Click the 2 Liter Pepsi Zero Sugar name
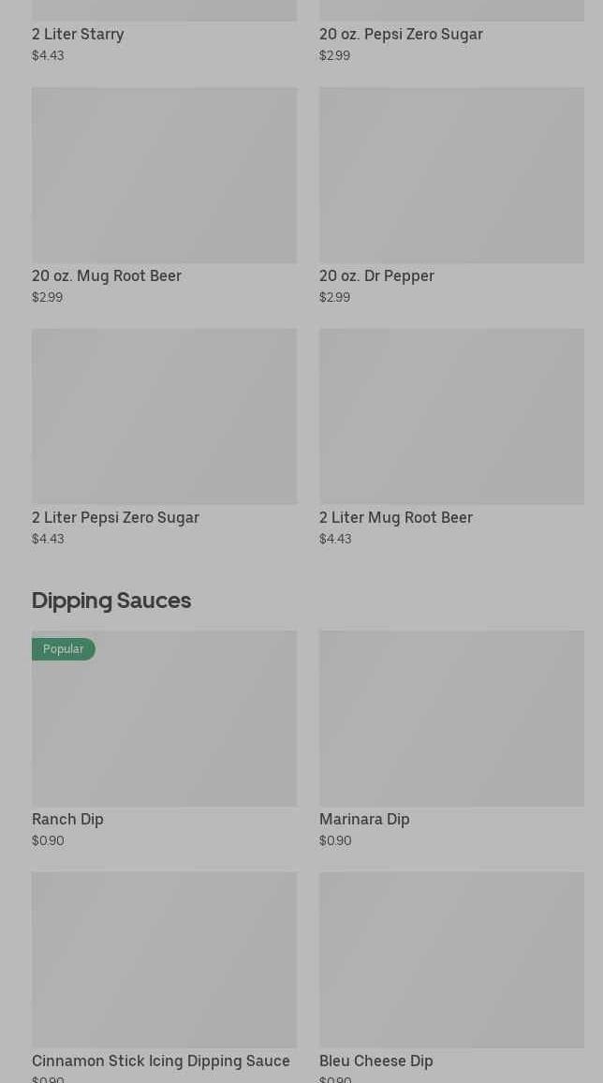The width and height of the screenshot is (603, 1083). pyautogui.click(x=115, y=518)
